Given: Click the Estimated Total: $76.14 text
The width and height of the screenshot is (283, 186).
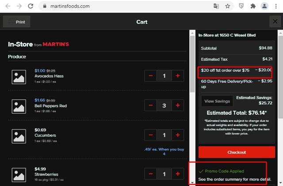Looking at the screenshot, I should pyautogui.click(x=237, y=113).
